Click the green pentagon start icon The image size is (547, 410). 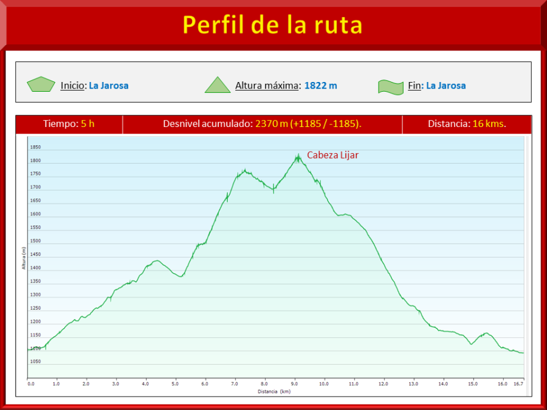pos(41,84)
